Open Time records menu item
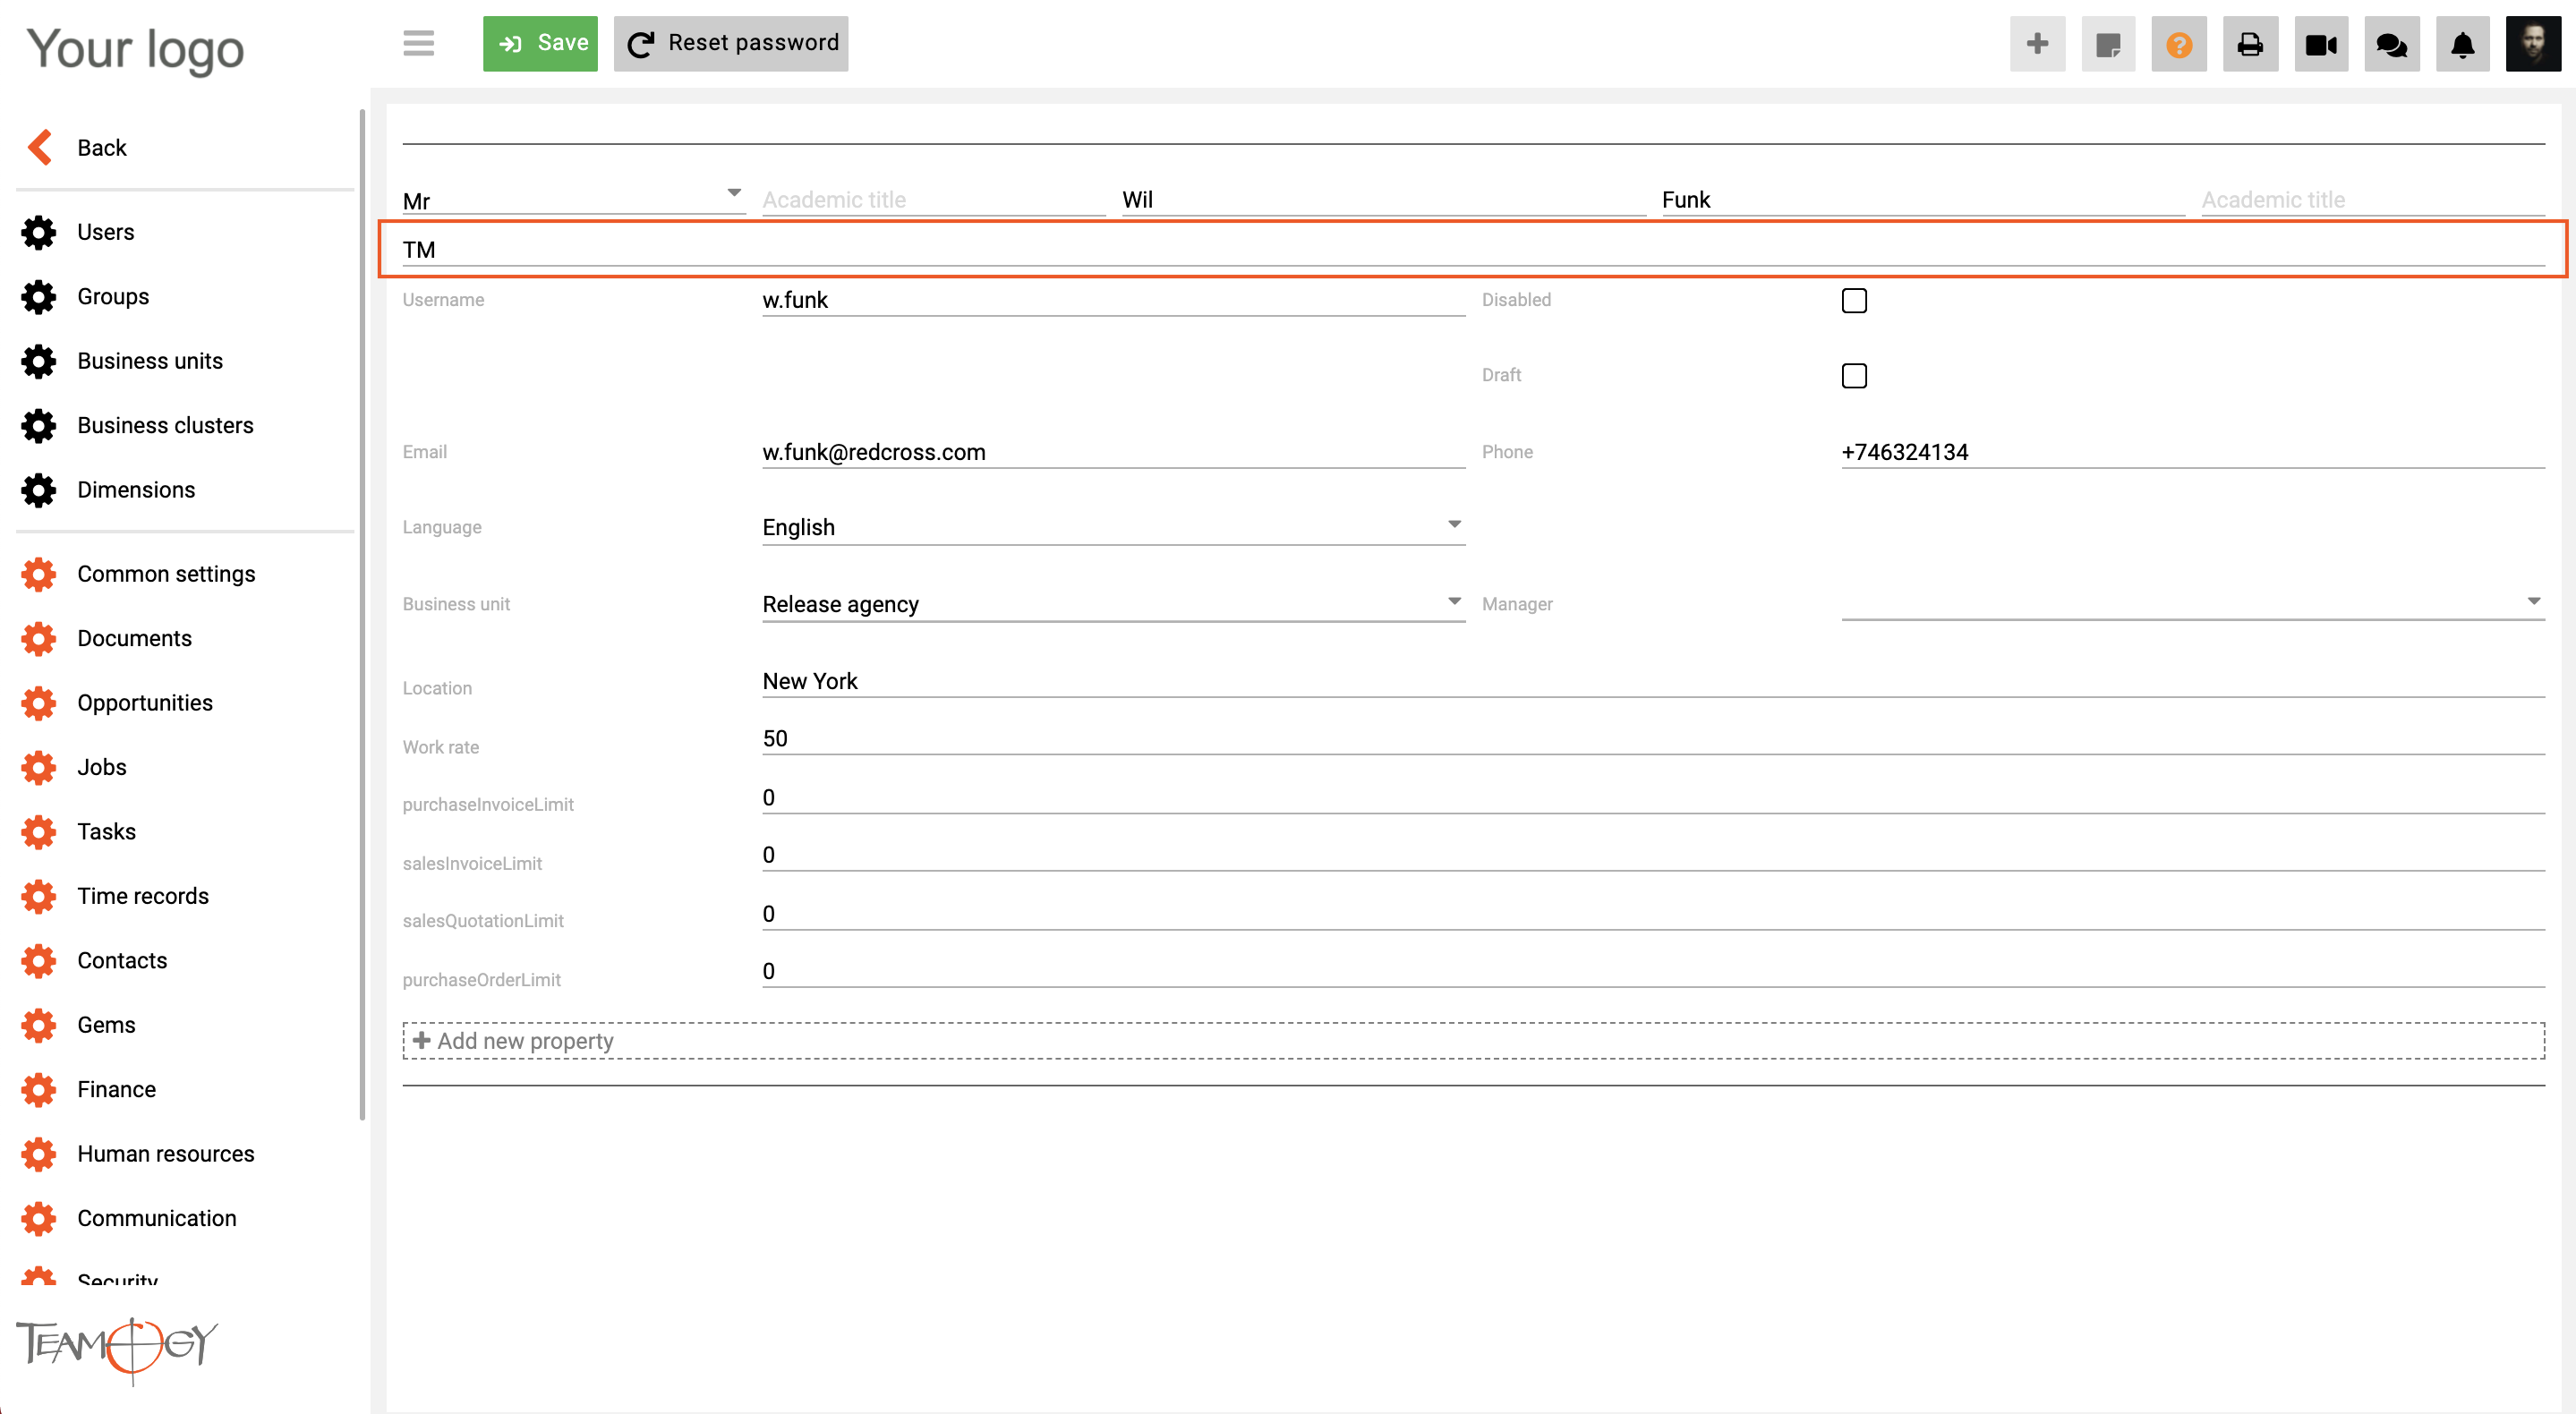Viewport: 2576px width, 1414px height. [x=143, y=897]
